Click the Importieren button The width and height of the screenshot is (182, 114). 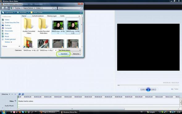coord(64,54)
